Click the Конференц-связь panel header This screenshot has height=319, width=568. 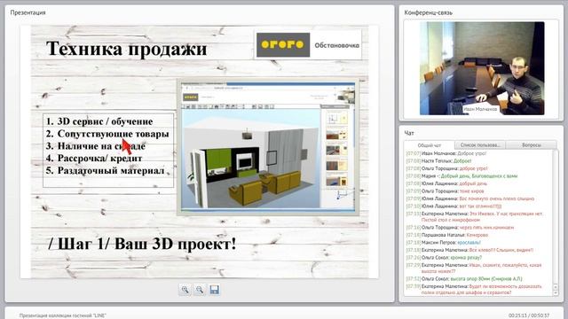(428, 12)
